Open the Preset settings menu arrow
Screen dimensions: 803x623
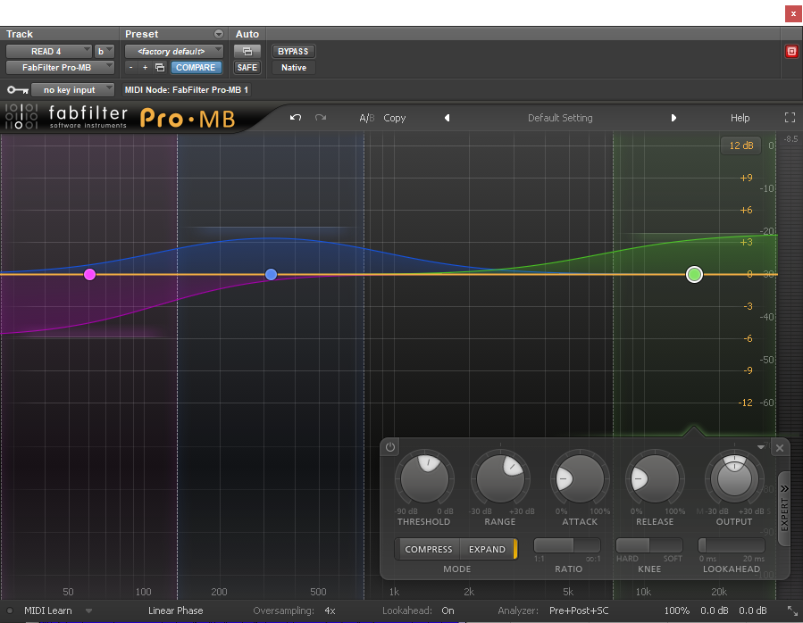point(219,34)
